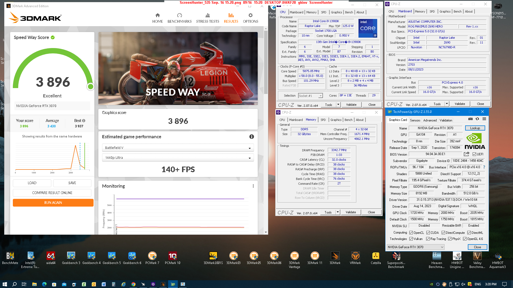Open Socket #1 selection dropdown
The image size is (513, 288).
[x=311, y=96]
